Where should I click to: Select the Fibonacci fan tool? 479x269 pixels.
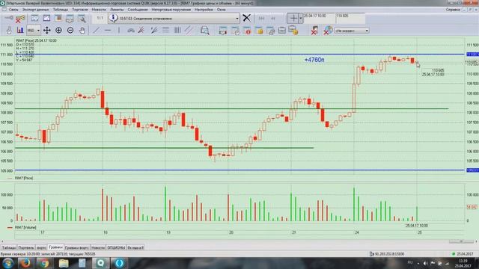click(141, 30)
